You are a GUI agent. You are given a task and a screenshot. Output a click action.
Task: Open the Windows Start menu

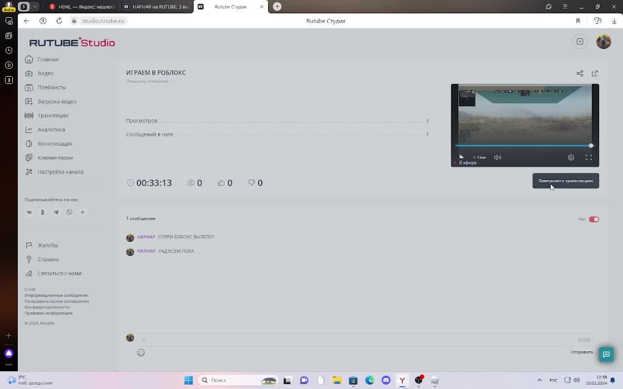tap(189, 380)
